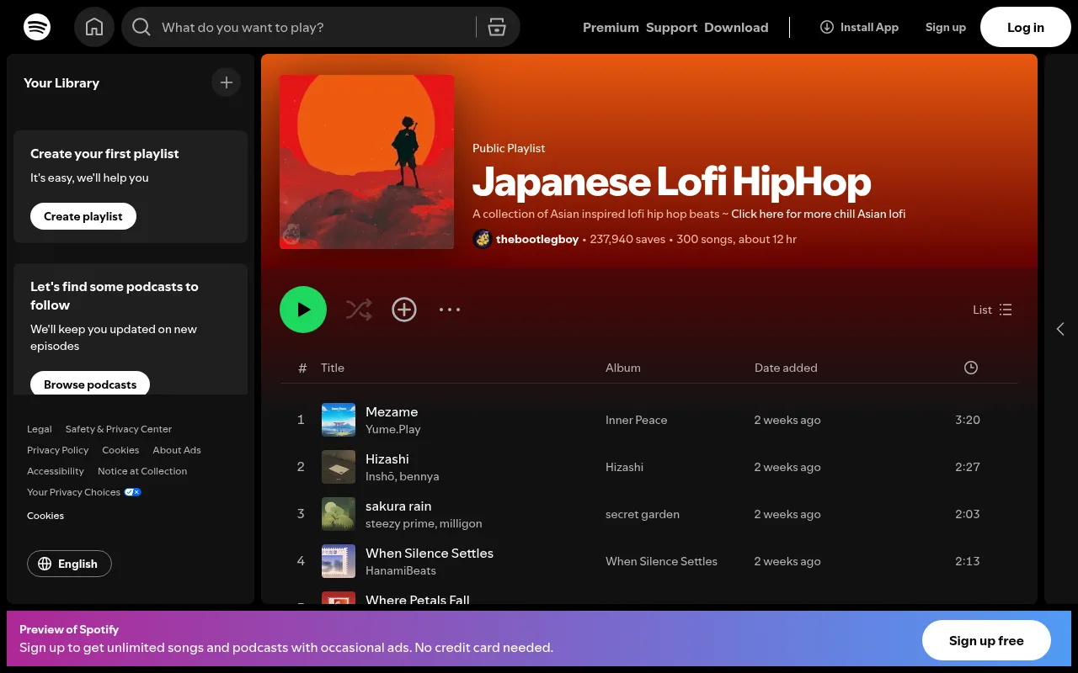The height and width of the screenshot is (673, 1078).
Task: Click the Date added column header
Action: [x=786, y=368]
